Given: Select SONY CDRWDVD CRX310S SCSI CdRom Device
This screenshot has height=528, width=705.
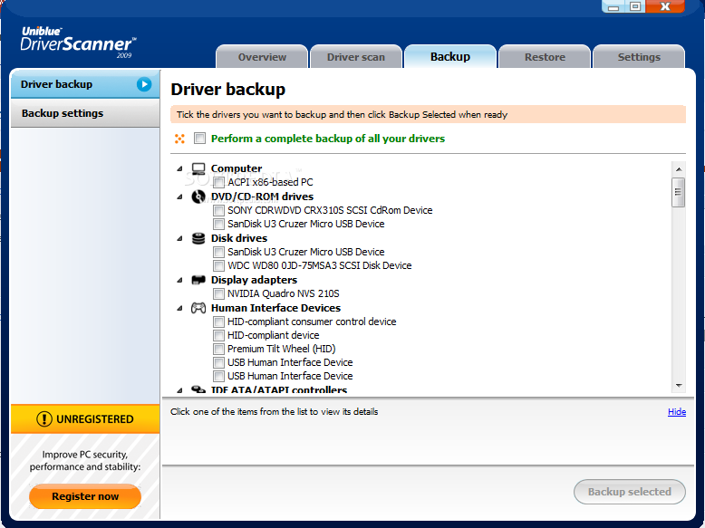Looking at the screenshot, I should click(330, 211).
